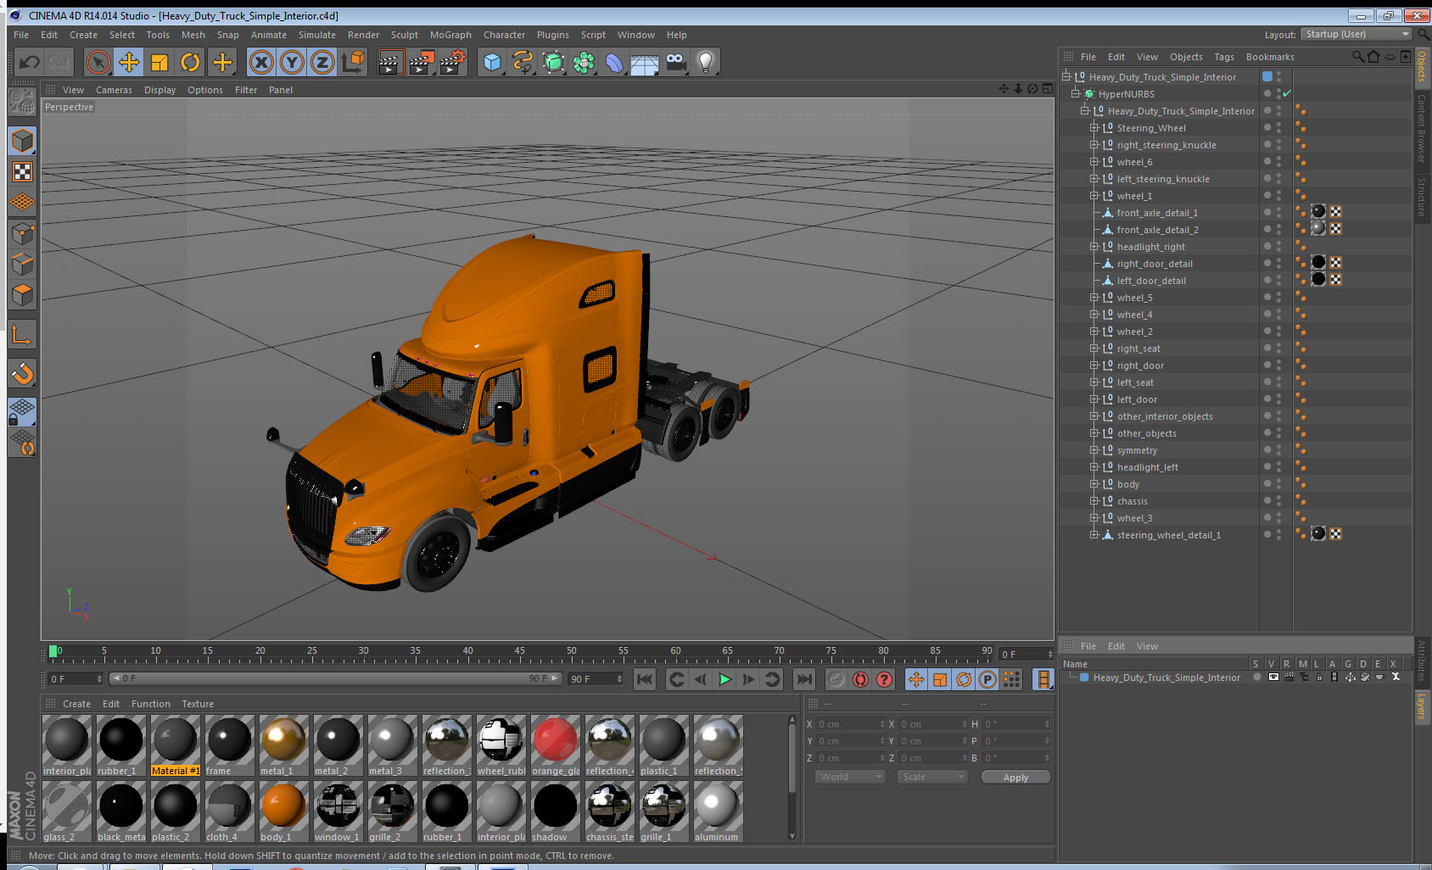Toggle HyperNURBS green enable checkmark
This screenshot has width=1432, height=870.
(1287, 94)
